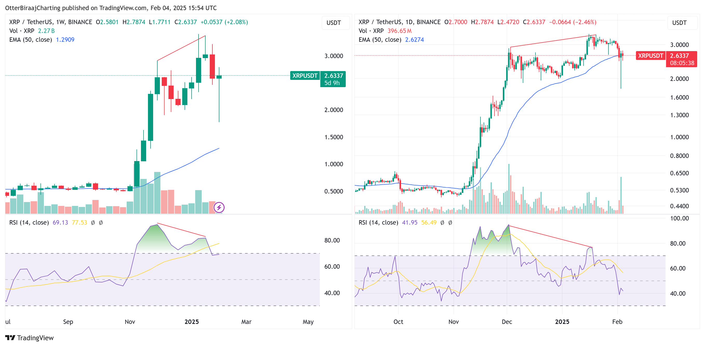
Task: Click 100.00 on daily RSI scale
Action: (x=679, y=218)
